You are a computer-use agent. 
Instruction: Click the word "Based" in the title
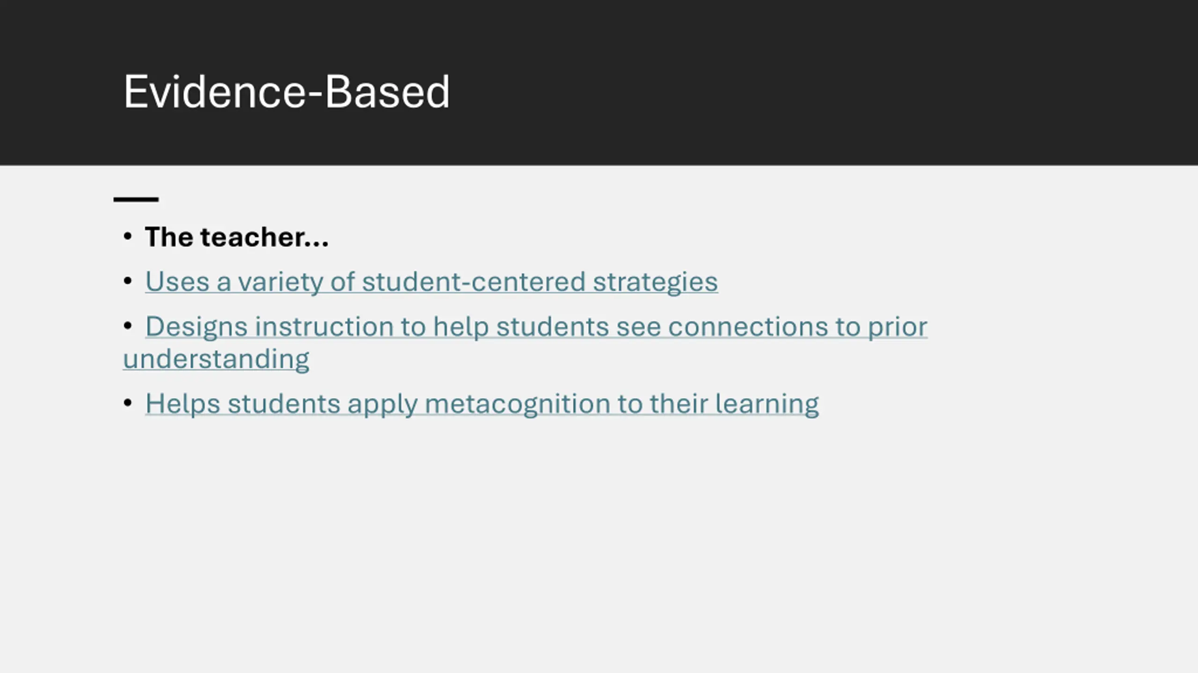pyautogui.click(x=387, y=92)
